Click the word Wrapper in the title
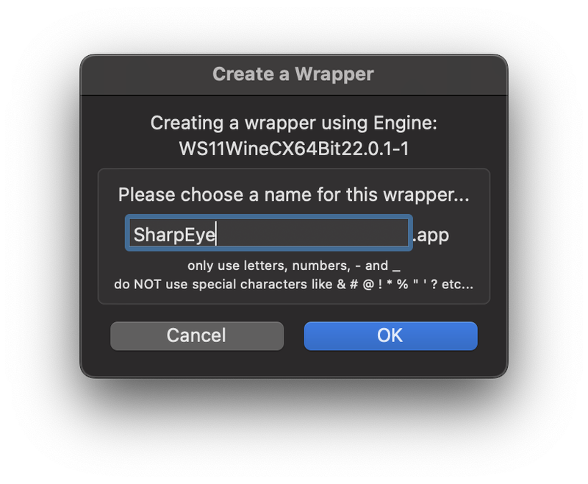Screen dimensions: 588x484 click(x=334, y=74)
